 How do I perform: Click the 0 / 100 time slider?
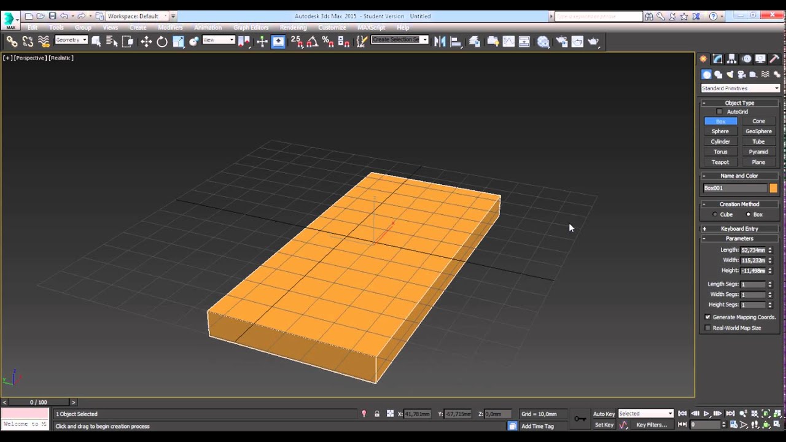pyautogui.click(x=38, y=403)
